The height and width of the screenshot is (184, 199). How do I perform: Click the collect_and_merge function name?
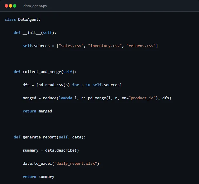(42, 72)
